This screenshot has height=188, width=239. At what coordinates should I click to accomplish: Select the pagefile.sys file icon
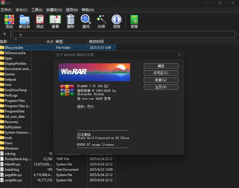click(2, 175)
